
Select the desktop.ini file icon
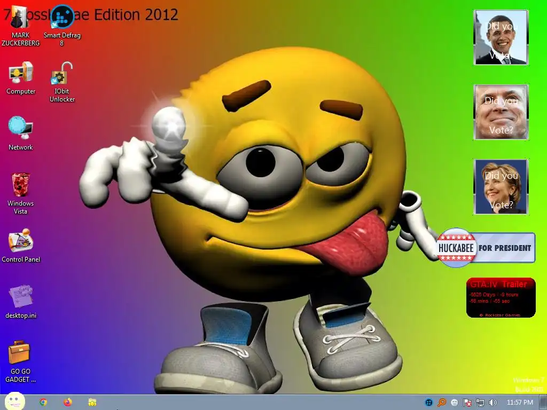coord(21,302)
